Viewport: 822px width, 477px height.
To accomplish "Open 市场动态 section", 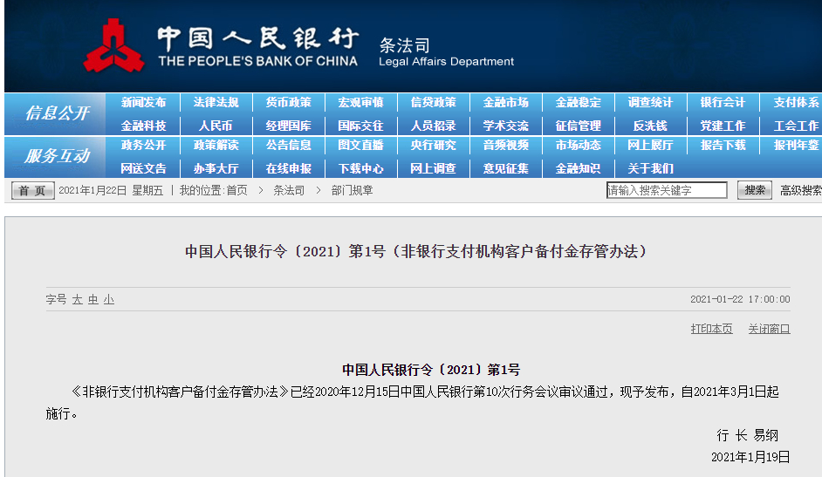I will pos(579,145).
